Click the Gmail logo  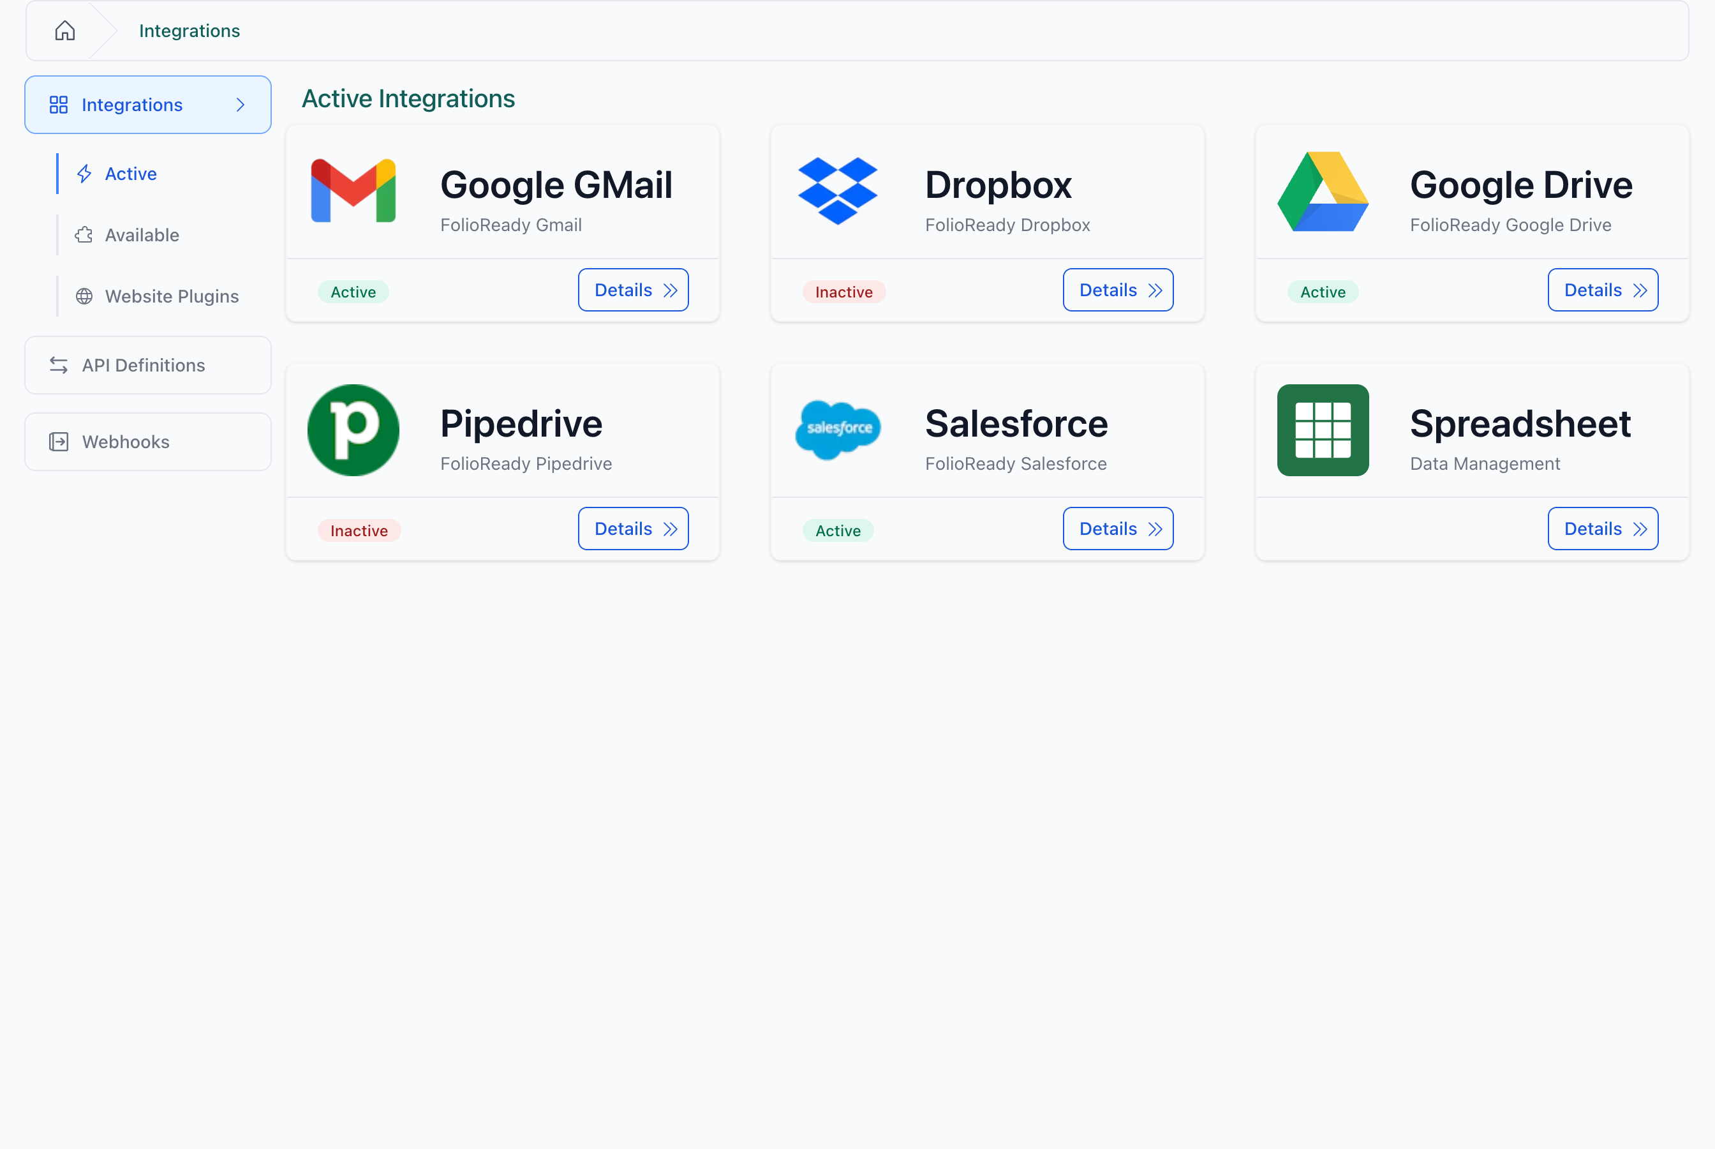(x=353, y=190)
